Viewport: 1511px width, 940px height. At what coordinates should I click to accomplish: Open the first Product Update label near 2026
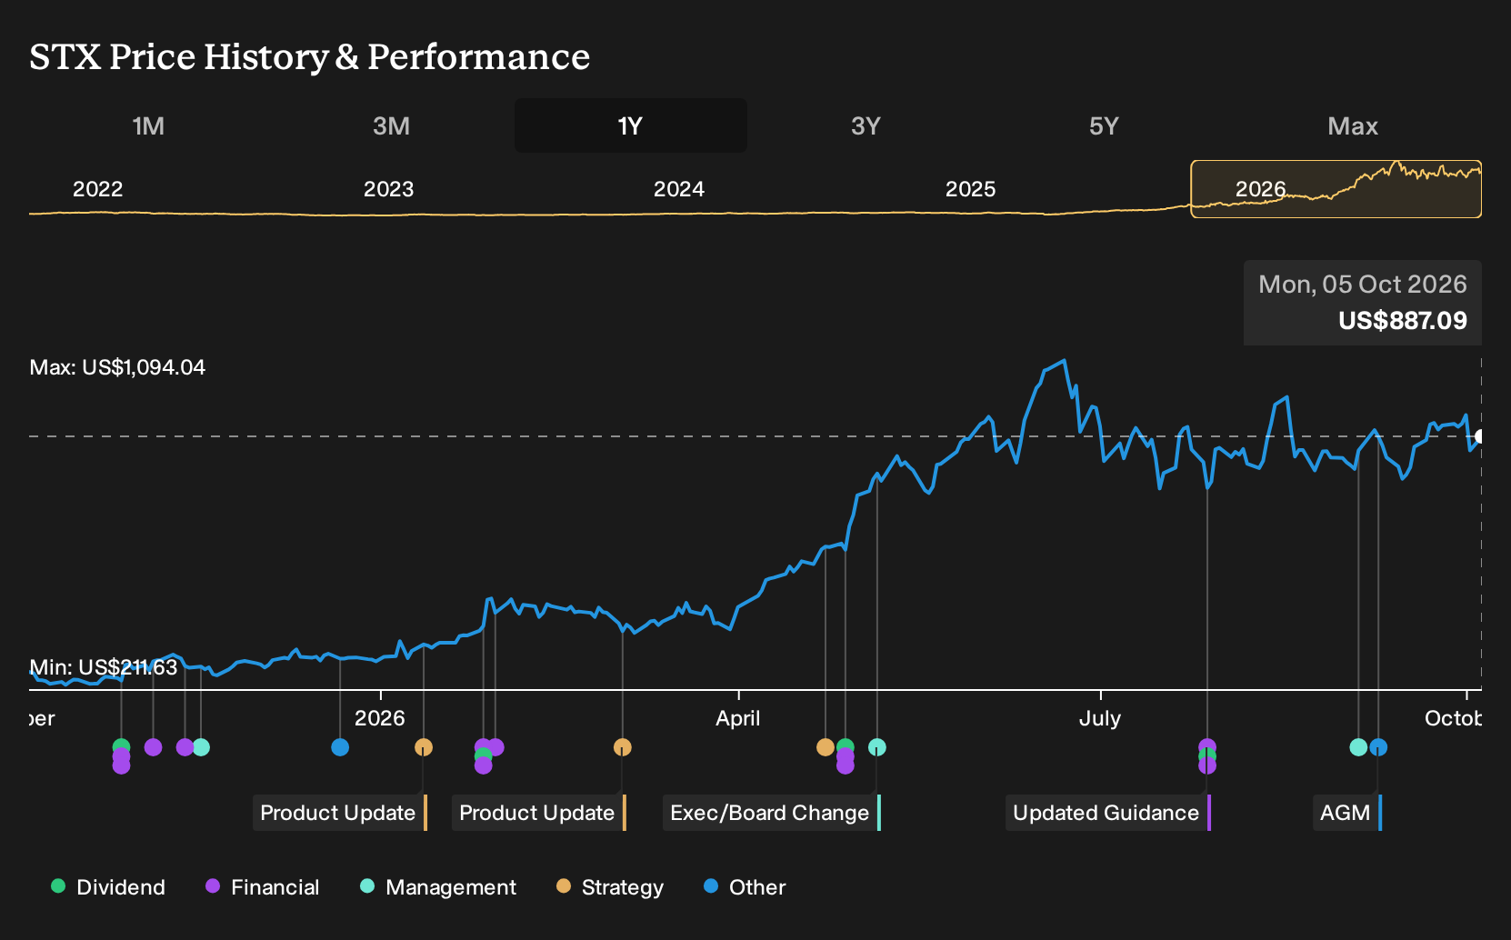pos(340,813)
